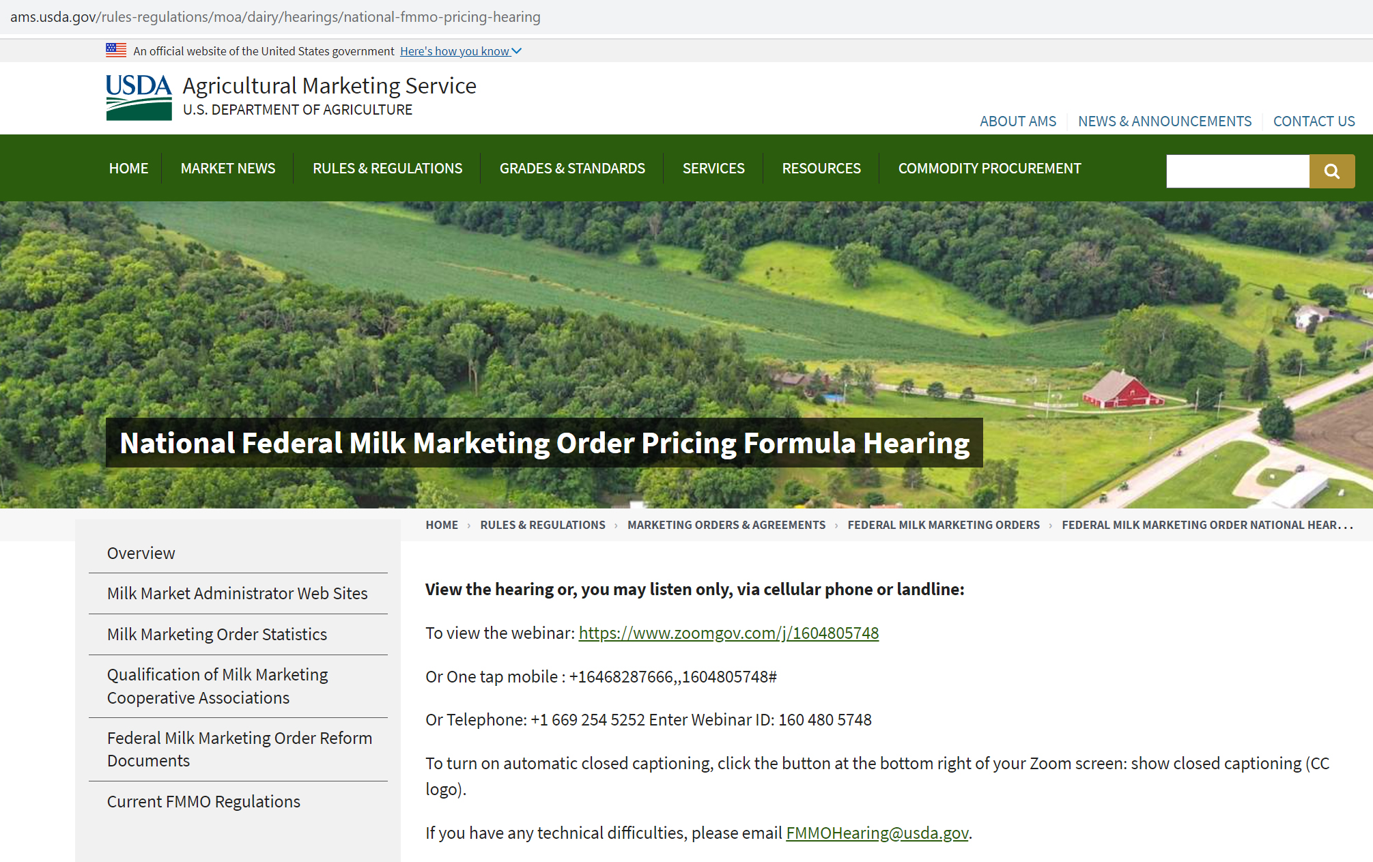Open Grades & Standards nav item
1373x862 pixels.
571,169
